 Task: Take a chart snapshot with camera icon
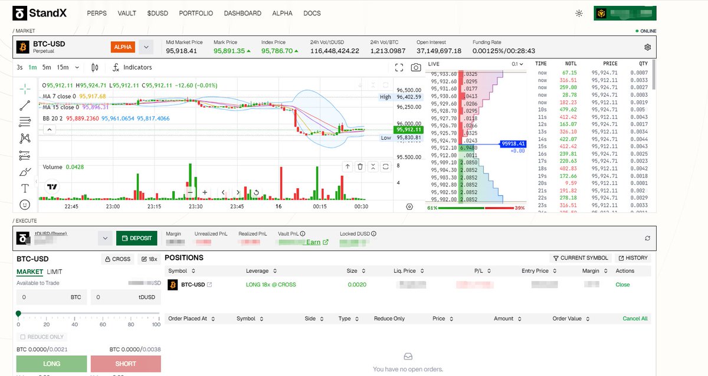[416, 67]
